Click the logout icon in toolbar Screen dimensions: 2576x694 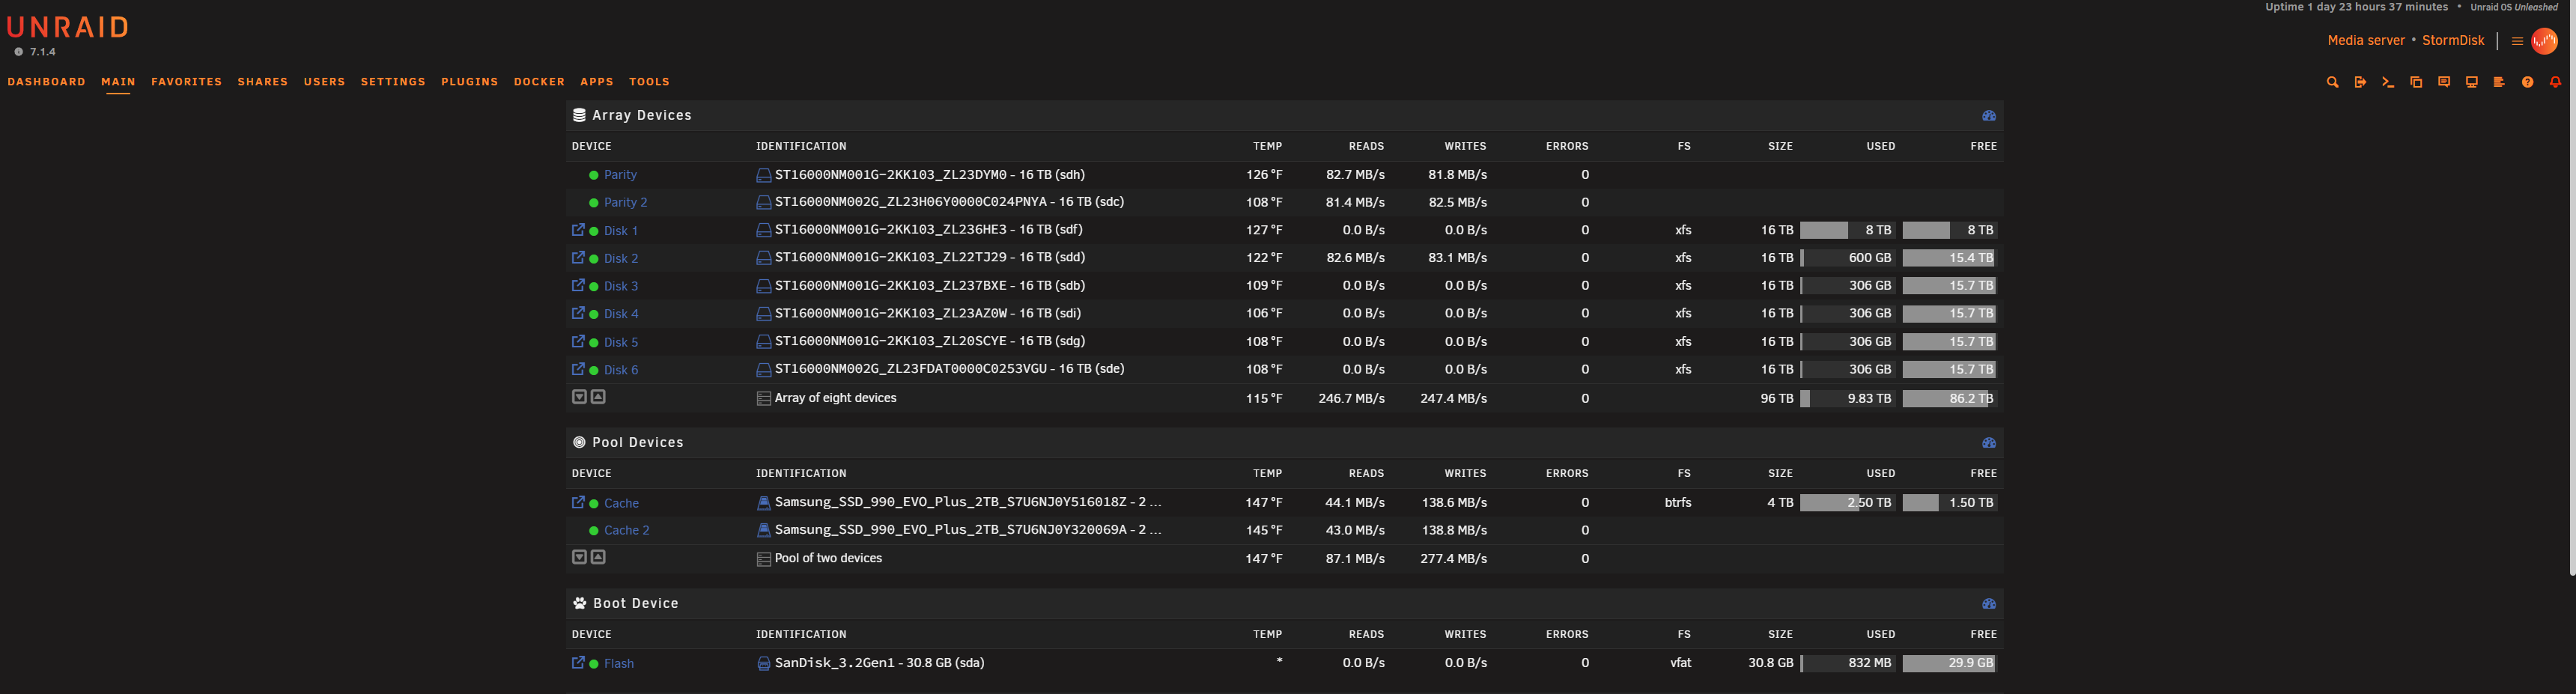2360,83
